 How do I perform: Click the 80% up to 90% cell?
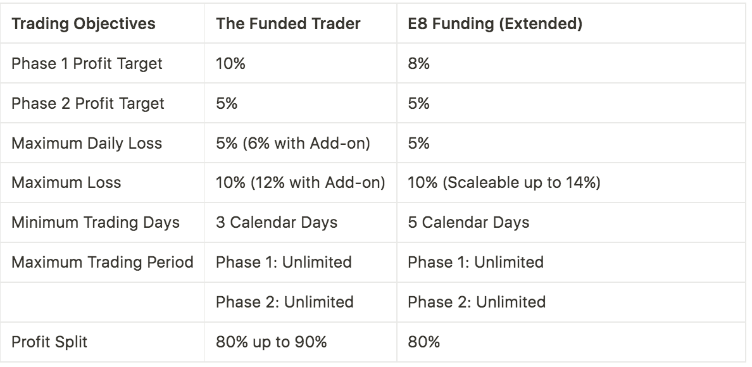[271, 342]
